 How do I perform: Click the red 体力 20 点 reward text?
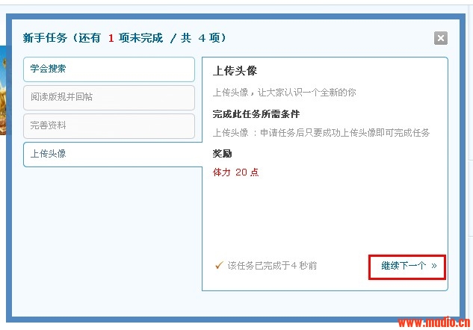coord(236,172)
